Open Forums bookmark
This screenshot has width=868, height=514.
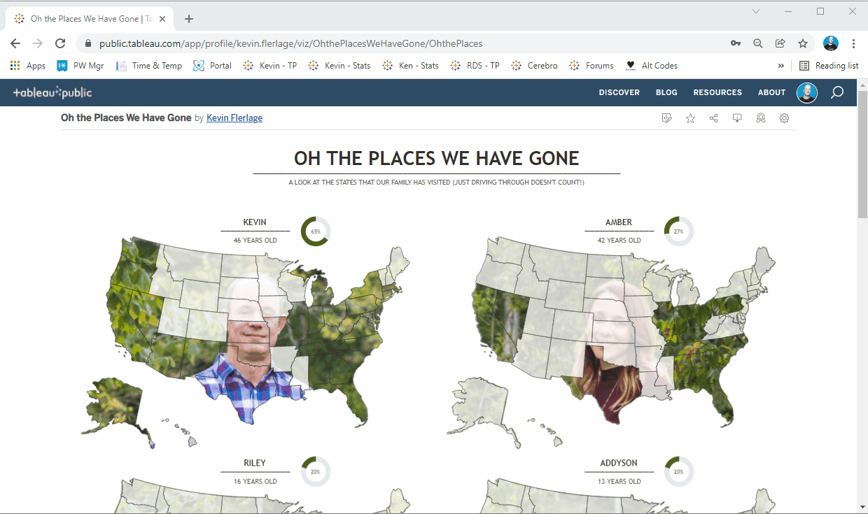591,66
